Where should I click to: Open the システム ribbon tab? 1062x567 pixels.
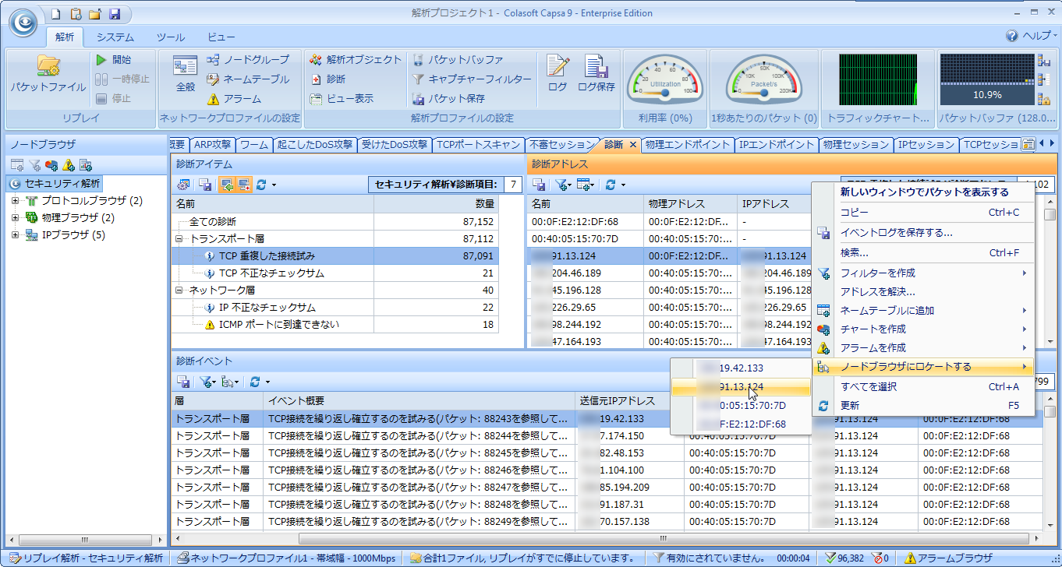coord(115,37)
